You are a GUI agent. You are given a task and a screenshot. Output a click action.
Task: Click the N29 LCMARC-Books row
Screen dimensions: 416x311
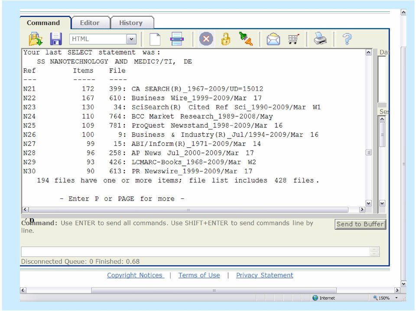tap(140, 162)
